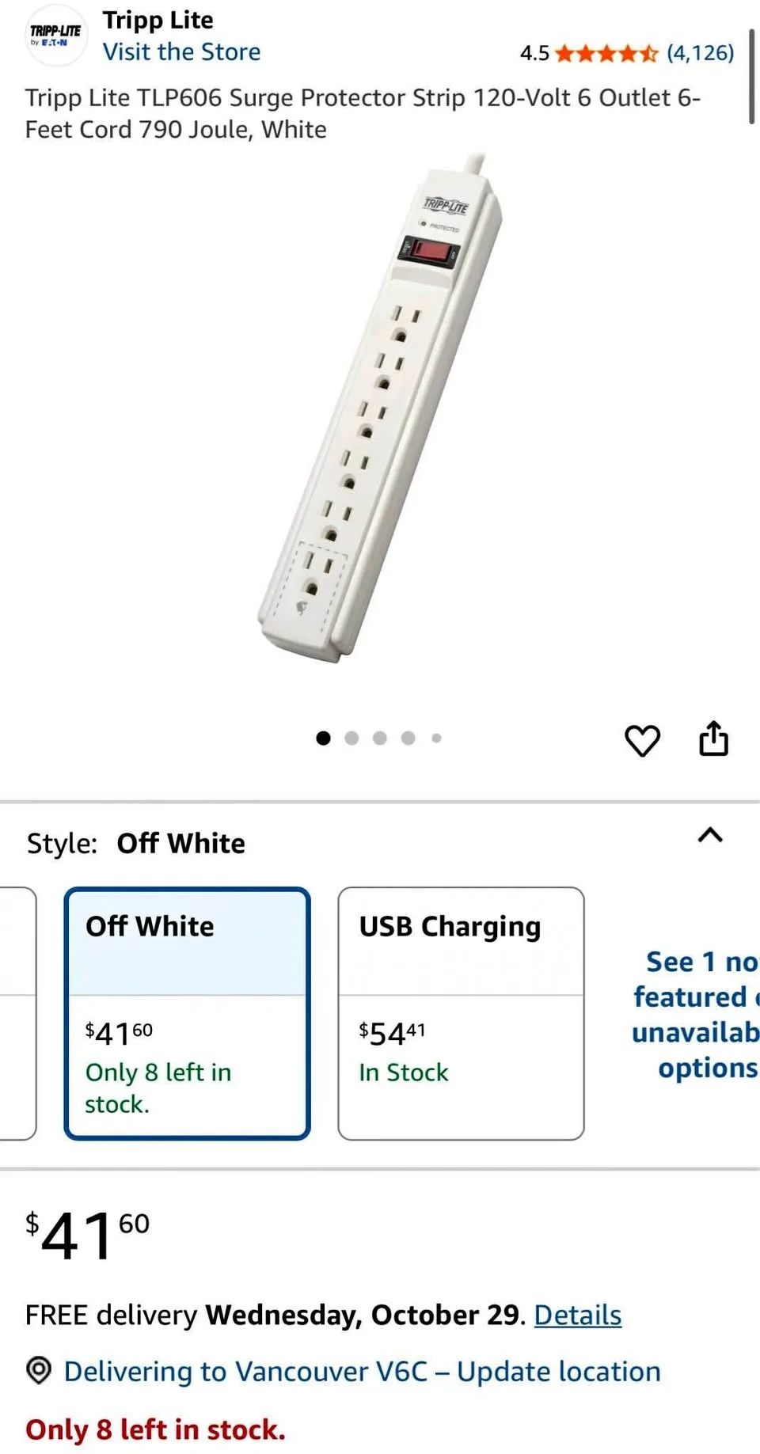Open sharing options via the share icon
The width and height of the screenshot is (760, 1454).
pos(714,738)
